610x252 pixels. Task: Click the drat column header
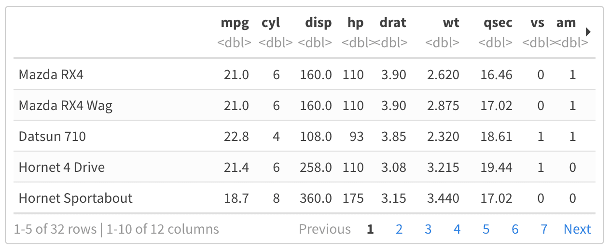tap(393, 23)
